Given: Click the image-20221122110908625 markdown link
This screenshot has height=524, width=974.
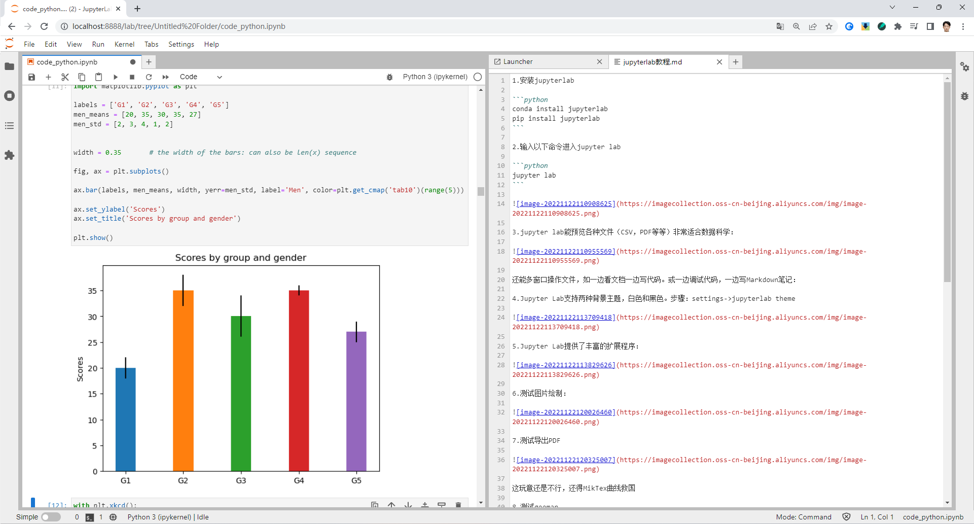Looking at the screenshot, I should [565, 204].
